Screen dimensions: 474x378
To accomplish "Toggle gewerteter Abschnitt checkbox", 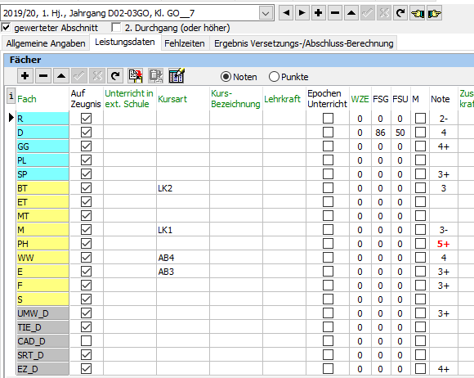I will 6,28.
